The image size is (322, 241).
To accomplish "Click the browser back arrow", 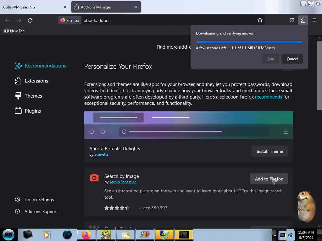I will tap(8, 20).
